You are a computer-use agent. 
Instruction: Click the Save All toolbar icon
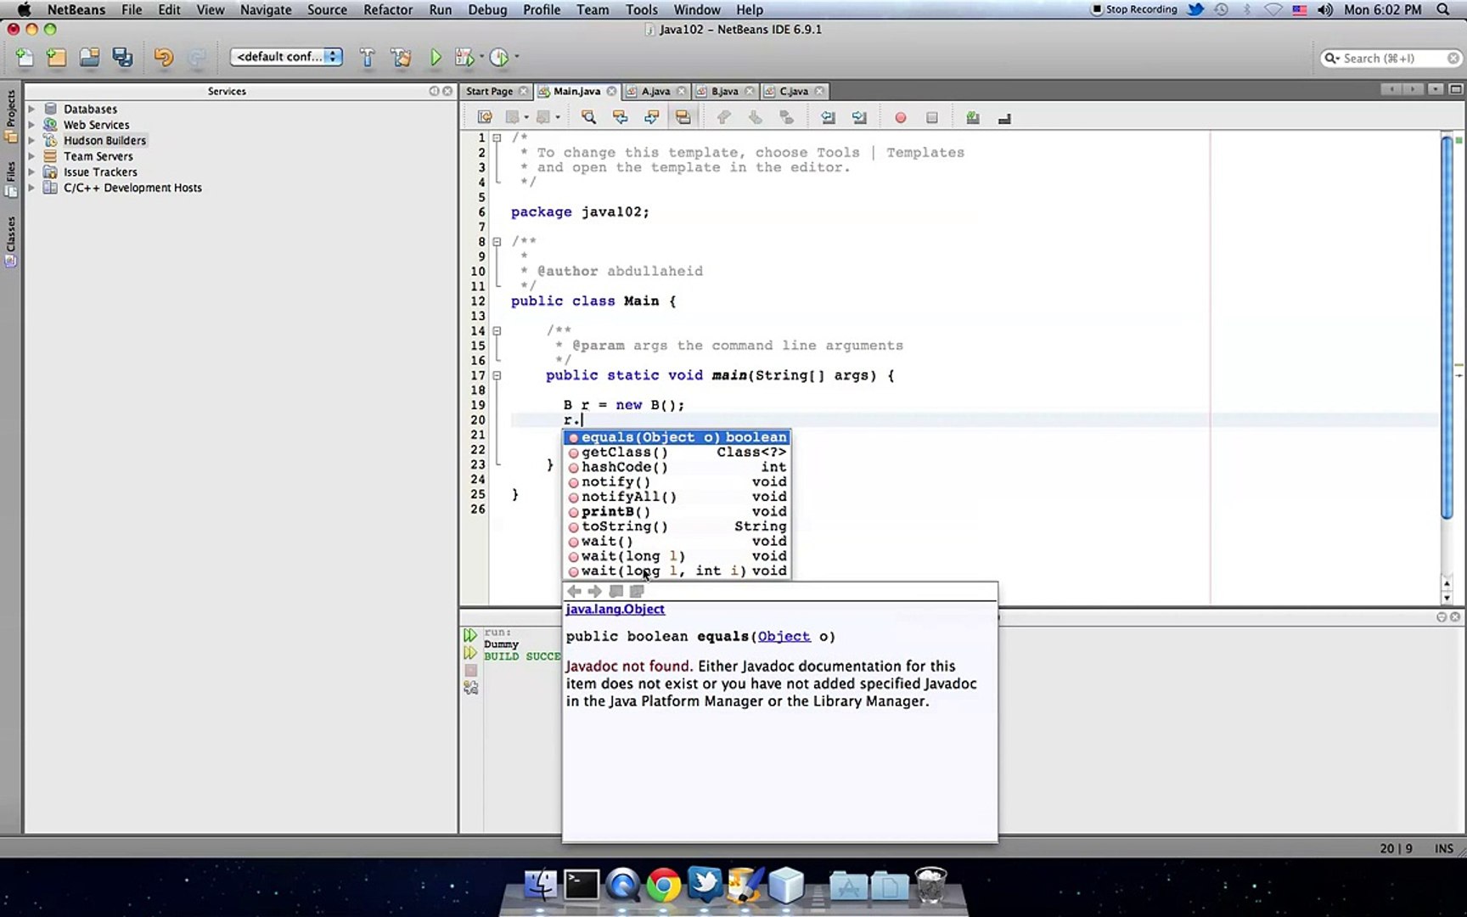point(122,57)
